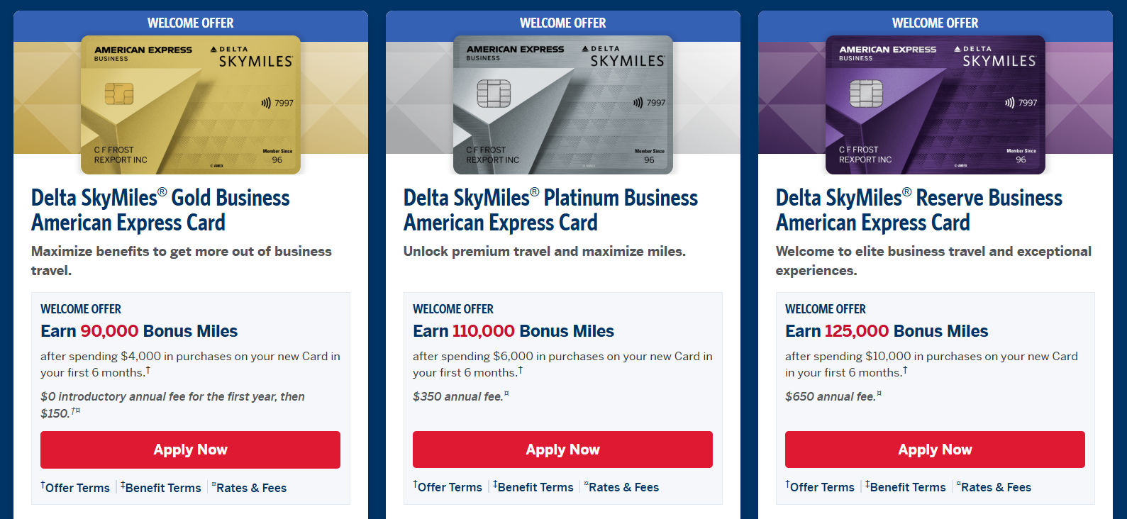
Task: Click the Delta SkyMiles Gold Business card title
Action: (160, 210)
